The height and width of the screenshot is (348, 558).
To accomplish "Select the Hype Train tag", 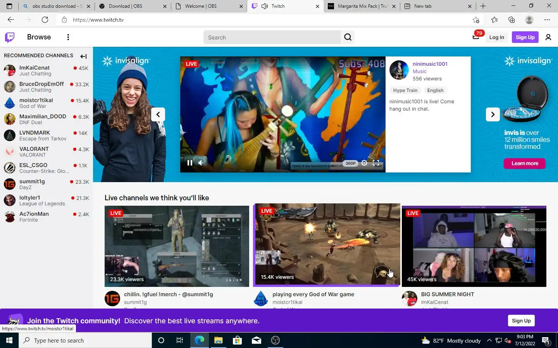I will [x=405, y=90].
